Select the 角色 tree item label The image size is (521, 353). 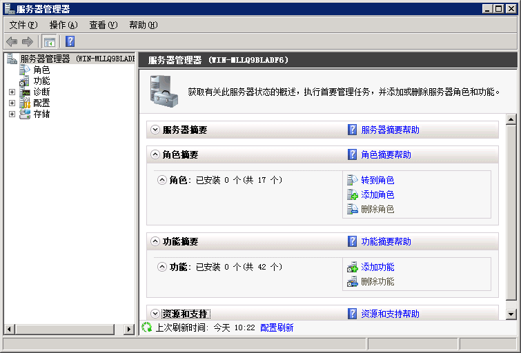coord(41,70)
